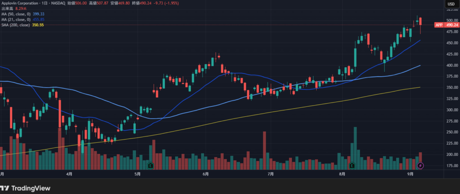Select the APP 490.24 price label

pos(446,25)
